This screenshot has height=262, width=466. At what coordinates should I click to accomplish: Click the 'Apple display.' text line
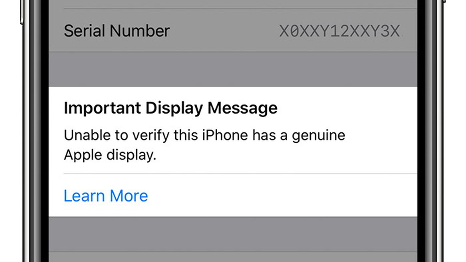coord(110,155)
